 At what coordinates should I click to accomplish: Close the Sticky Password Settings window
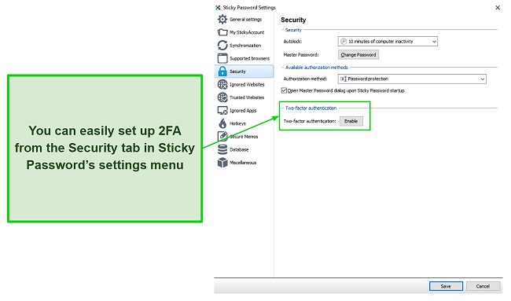click(x=498, y=8)
